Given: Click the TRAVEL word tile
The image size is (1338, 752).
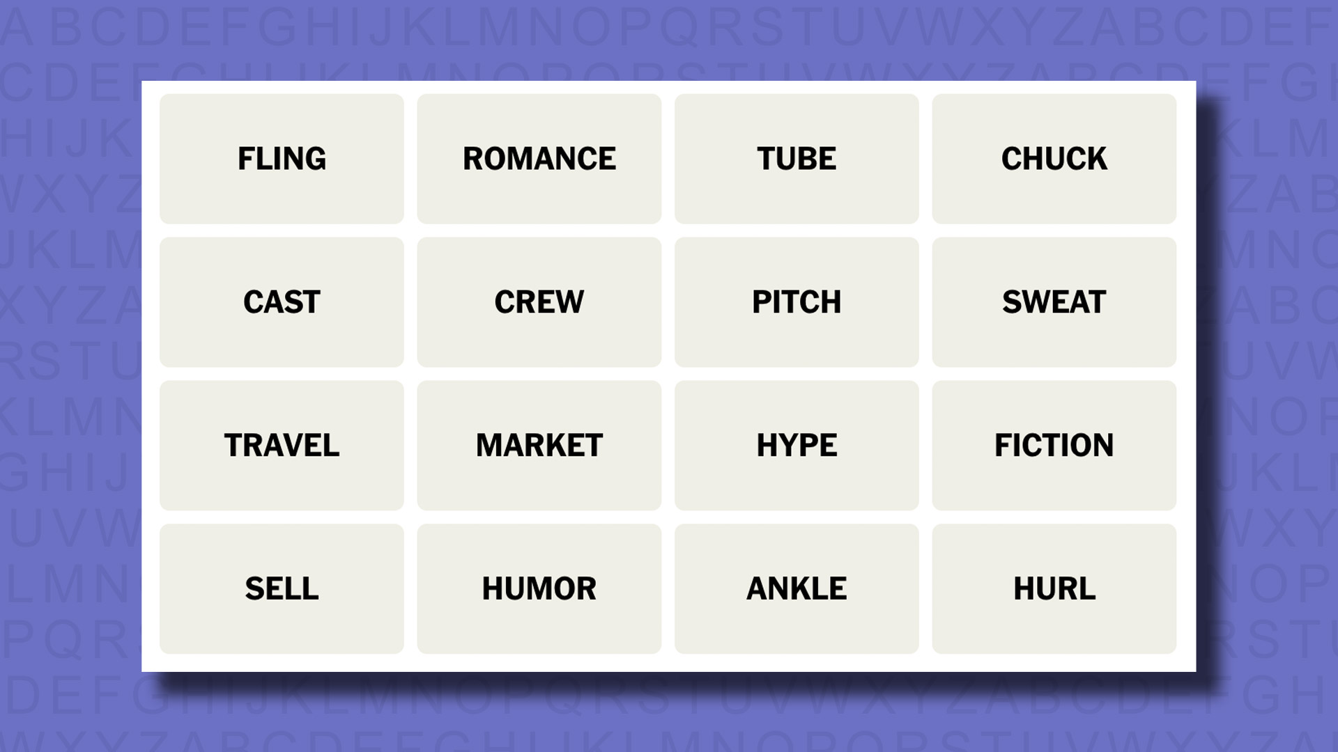Looking at the screenshot, I should (282, 446).
